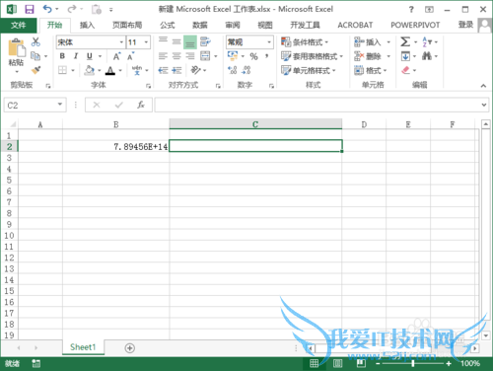Toggle Italic formatting
The height and width of the screenshot is (371, 493).
coord(76,56)
